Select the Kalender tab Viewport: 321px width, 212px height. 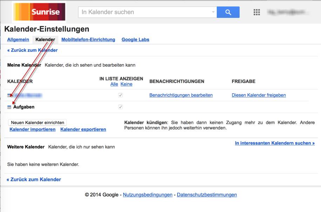tap(45, 40)
